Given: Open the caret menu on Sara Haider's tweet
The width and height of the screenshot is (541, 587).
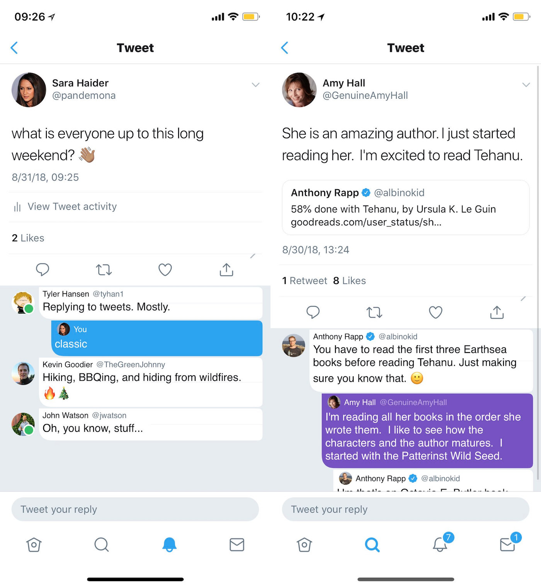Looking at the screenshot, I should click(x=256, y=85).
